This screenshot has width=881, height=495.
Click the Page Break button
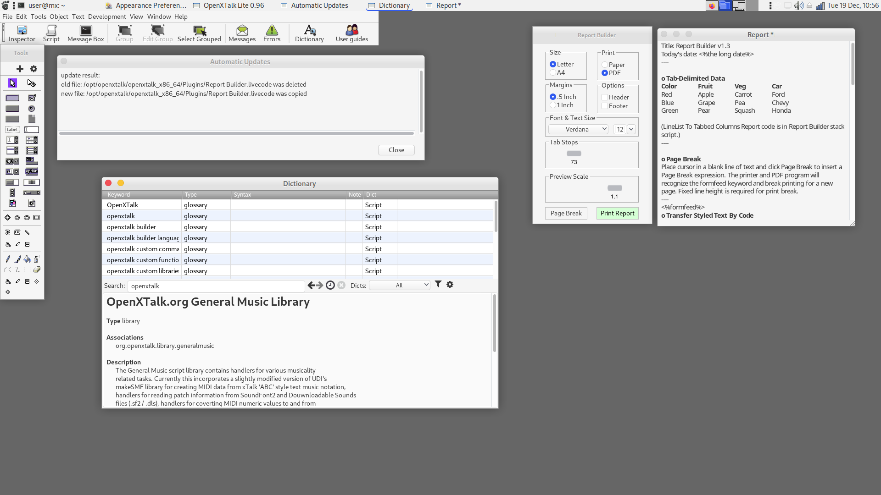pyautogui.click(x=566, y=213)
